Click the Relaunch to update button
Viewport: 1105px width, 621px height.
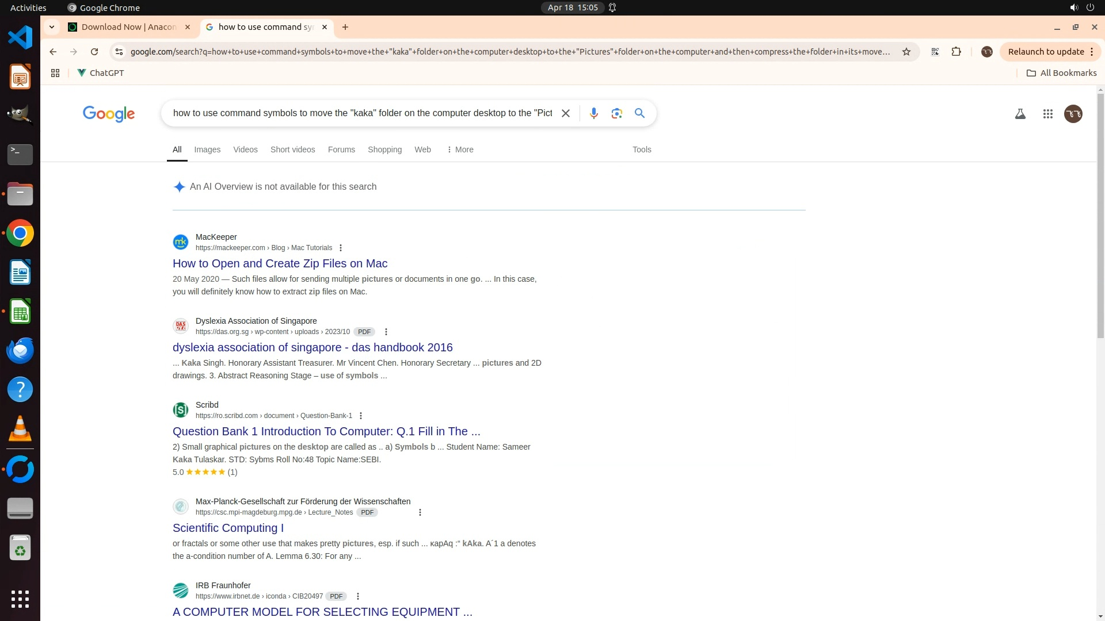pyautogui.click(x=1045, y=52)
